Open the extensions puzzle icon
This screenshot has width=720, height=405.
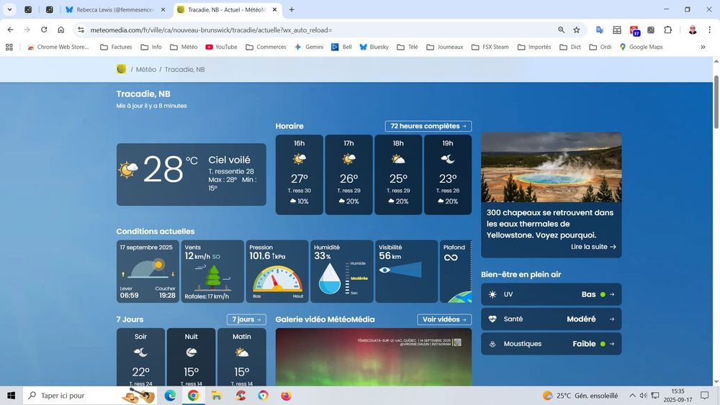pos(667,29)
